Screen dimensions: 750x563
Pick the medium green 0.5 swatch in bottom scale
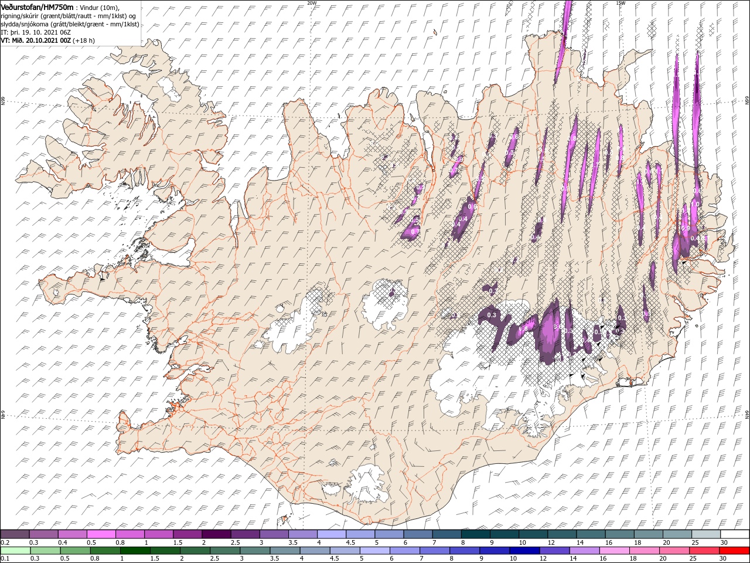pos(75,551)
